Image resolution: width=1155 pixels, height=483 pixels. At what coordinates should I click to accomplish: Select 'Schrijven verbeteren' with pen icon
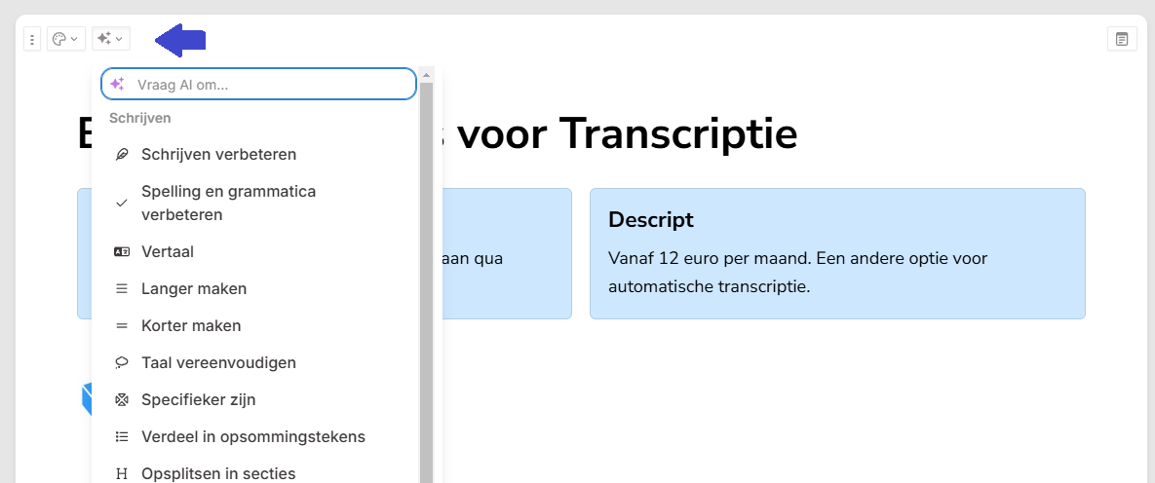pyautogui.click(x=218, y=155)
